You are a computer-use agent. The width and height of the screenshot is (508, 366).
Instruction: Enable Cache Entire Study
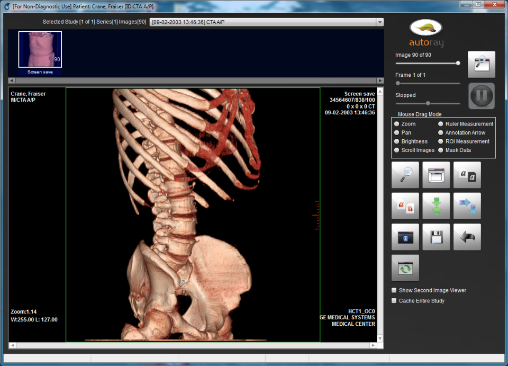point(394,300)
